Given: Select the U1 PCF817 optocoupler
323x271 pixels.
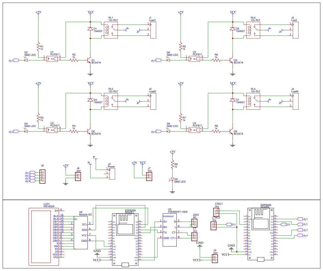Looking at the screenshot, I should tap(52, 59).
